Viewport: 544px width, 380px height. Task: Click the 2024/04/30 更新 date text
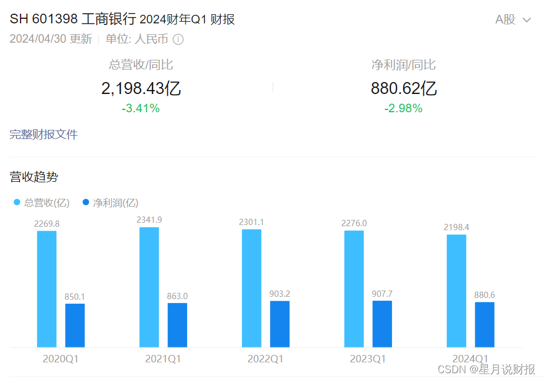51,39
